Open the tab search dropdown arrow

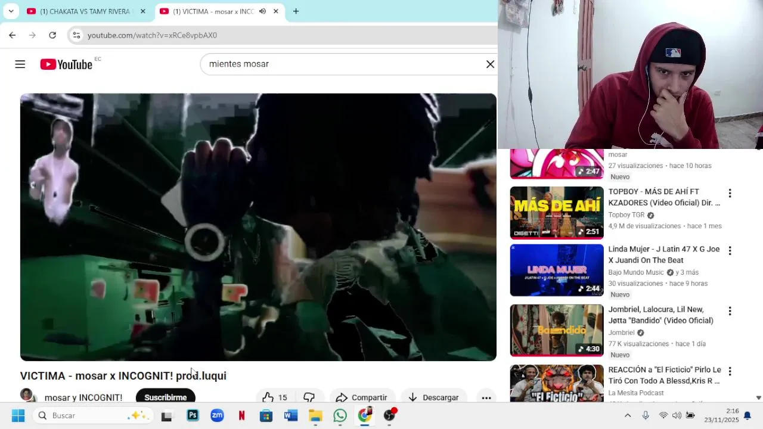pyautogui.click(x=11, y=11)
